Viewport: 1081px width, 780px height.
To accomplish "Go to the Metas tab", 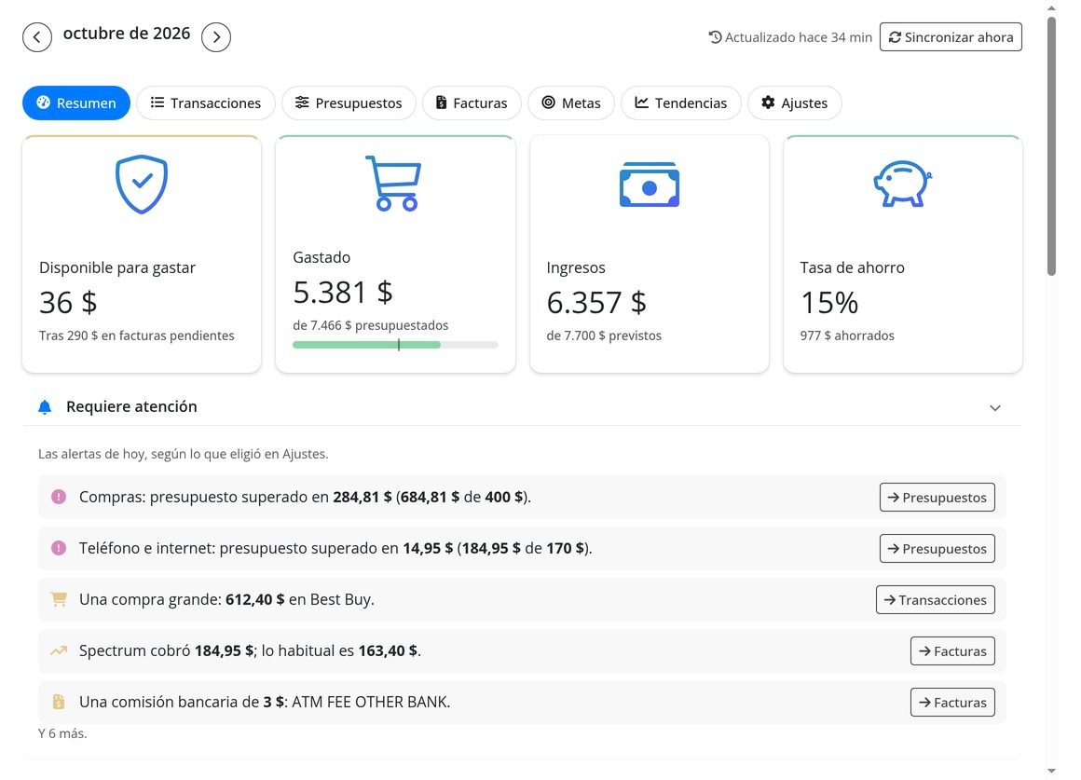I will pos(571,103).
